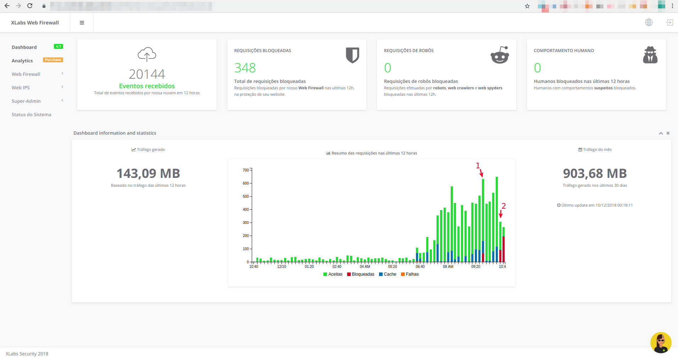Toggle the Falhas orange legend swatch
Screen dimensions: 678x360
[403, 274]
